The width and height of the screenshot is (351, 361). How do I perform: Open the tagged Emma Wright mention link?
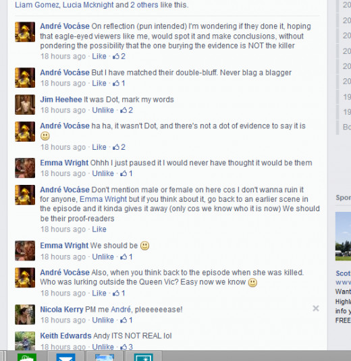103,199
